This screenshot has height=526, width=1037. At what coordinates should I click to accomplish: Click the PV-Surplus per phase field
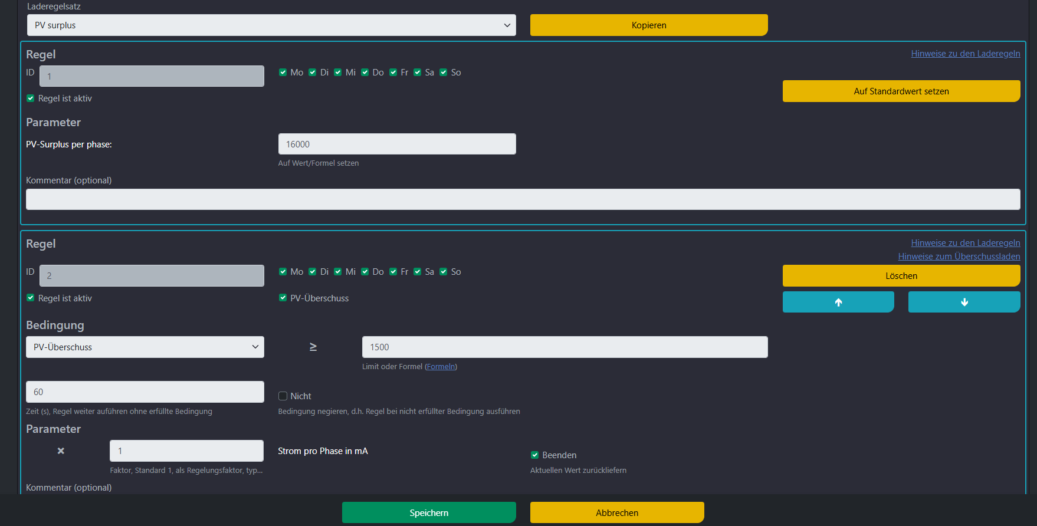(397, 144)
